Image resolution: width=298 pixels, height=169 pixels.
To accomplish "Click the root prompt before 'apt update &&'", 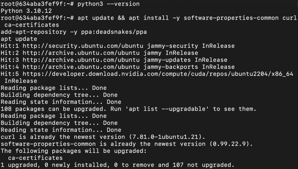I will 37,18.
